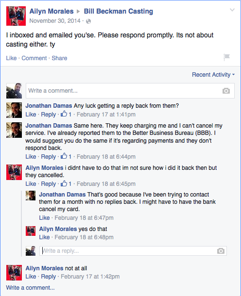Screen dimensions: 241x296
Task: Open the Bill Beckman Casting page link
Action: 119,11
